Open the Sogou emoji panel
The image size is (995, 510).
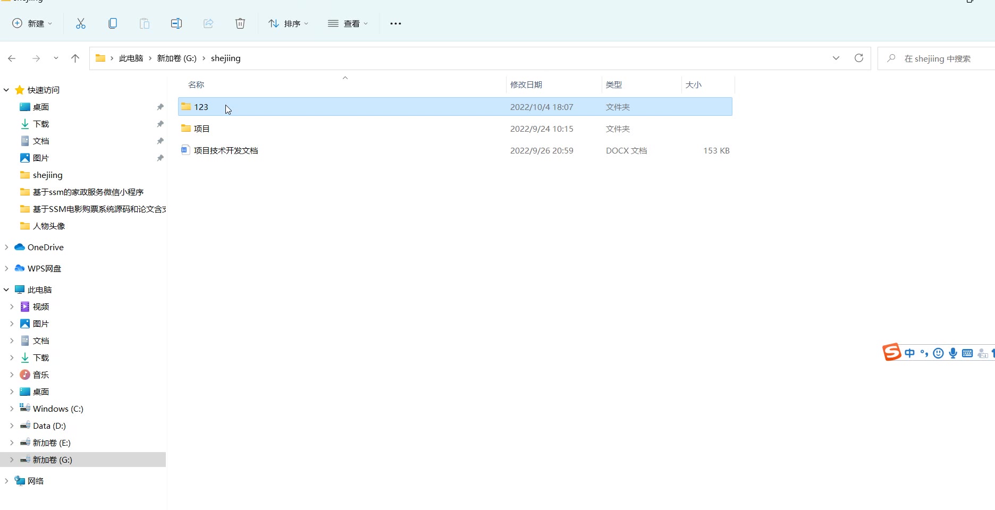[939, 353]
